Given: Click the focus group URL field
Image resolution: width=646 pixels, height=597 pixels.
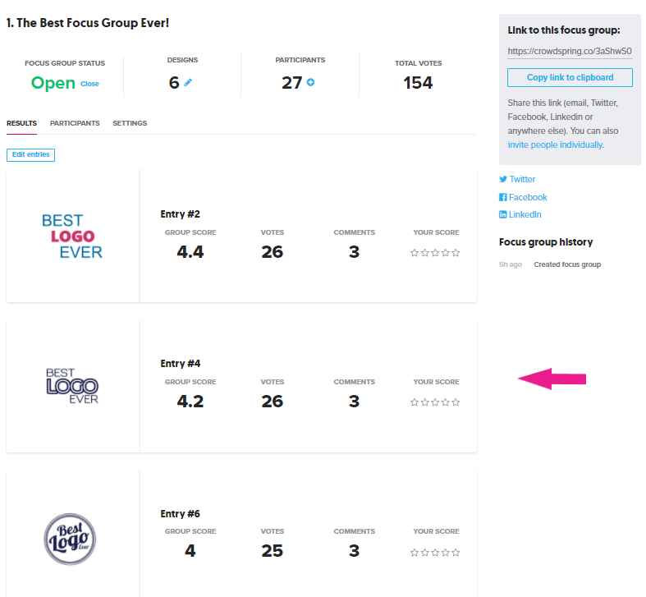Looking at the screenshot, I should 570,51.
